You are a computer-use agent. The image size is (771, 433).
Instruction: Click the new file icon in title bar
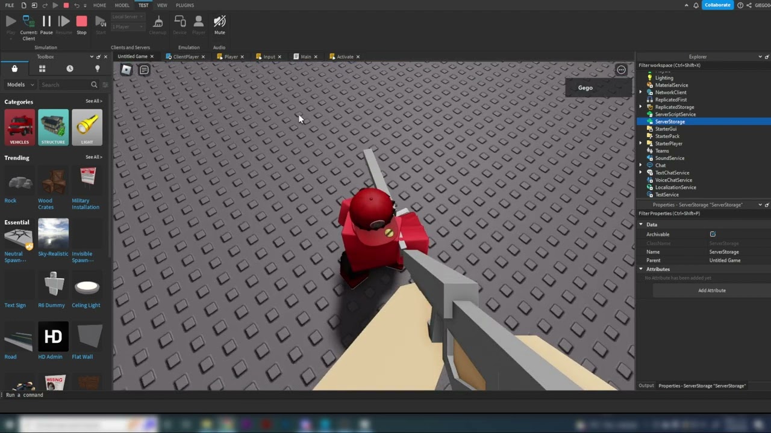pos(23,5)
